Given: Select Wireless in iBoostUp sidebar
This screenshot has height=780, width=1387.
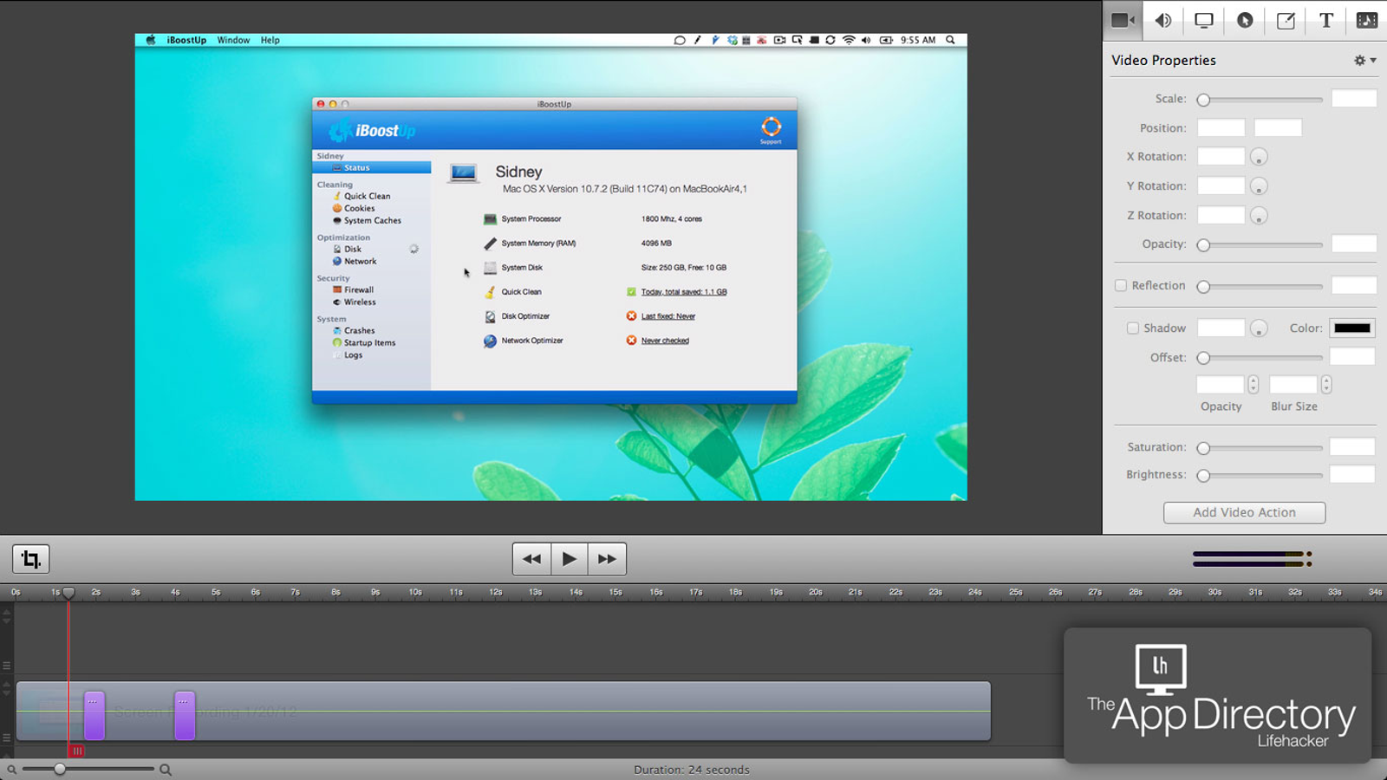Looking at the screenshot, I should click(360, 302).
